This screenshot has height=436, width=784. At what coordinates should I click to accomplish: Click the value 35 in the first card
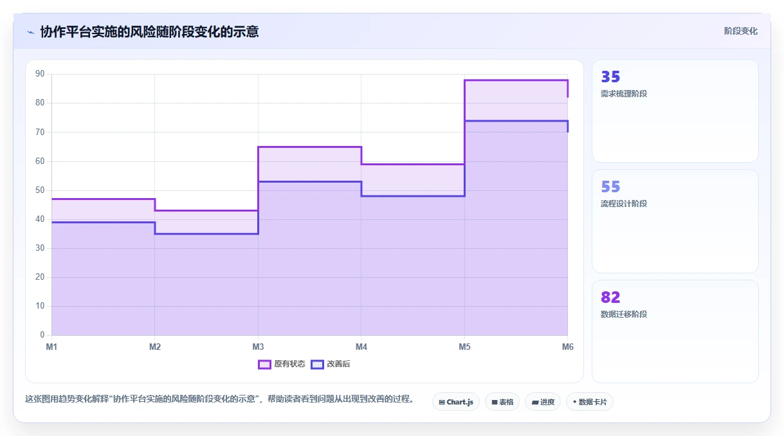(x=610, y=77)
